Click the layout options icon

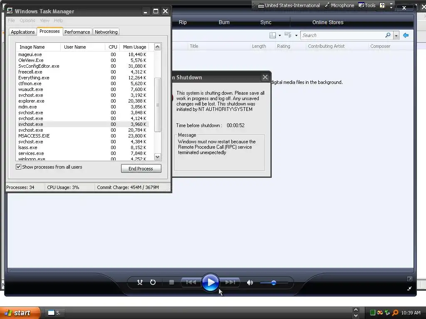[272, 35]
